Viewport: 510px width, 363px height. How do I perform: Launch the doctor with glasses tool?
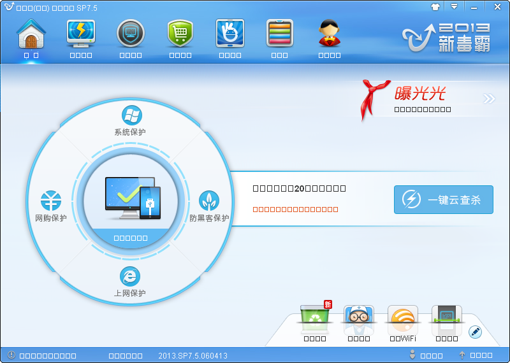point(359,320)
